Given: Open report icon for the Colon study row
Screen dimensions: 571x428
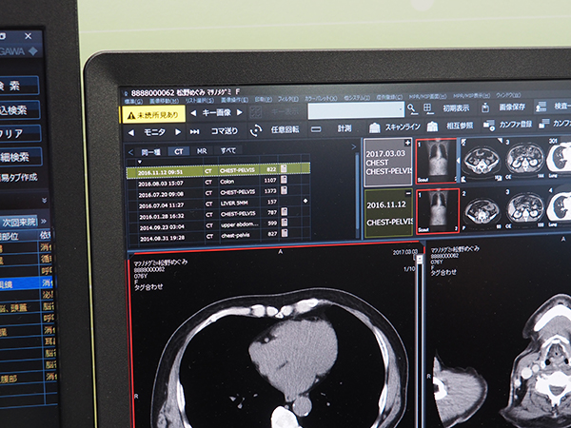Looking at the screenshot, I should [x=283, y=180].
